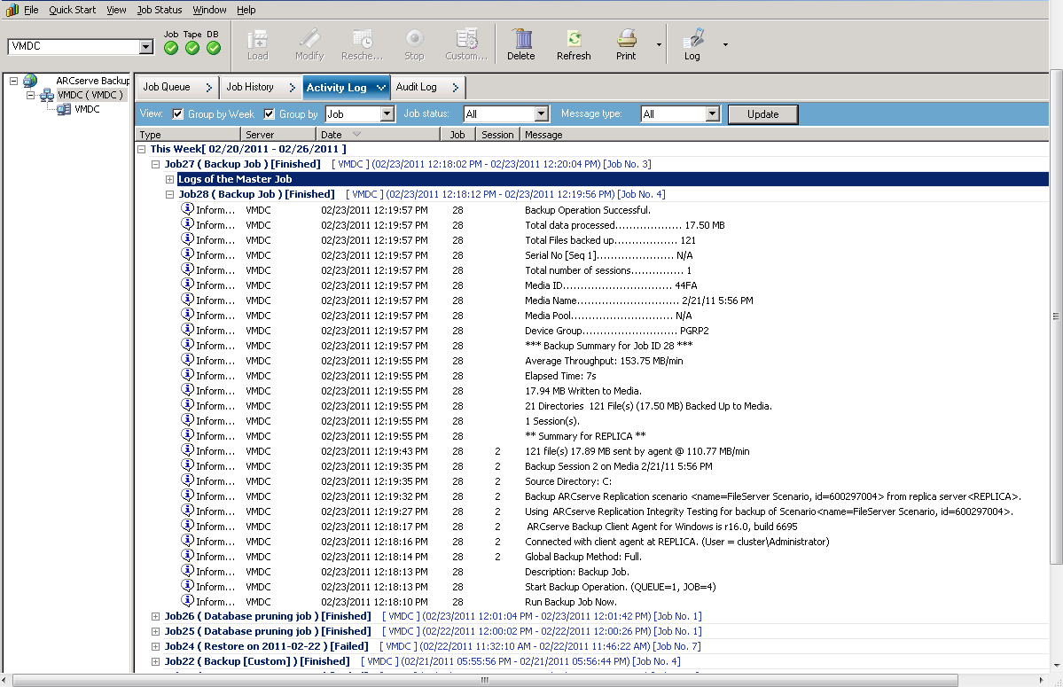
Task: Click the VMDC server computer icon
Action: point(64,109)
